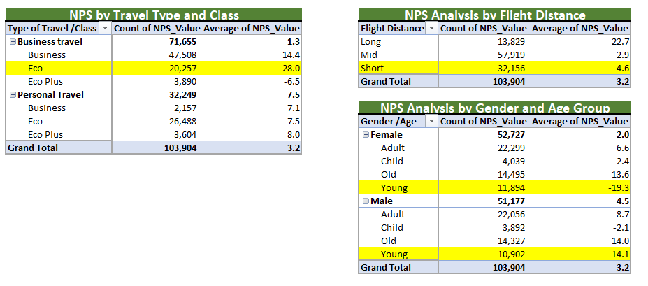
Task: Select the 14,327 cell
Action: tap(511, 241)
